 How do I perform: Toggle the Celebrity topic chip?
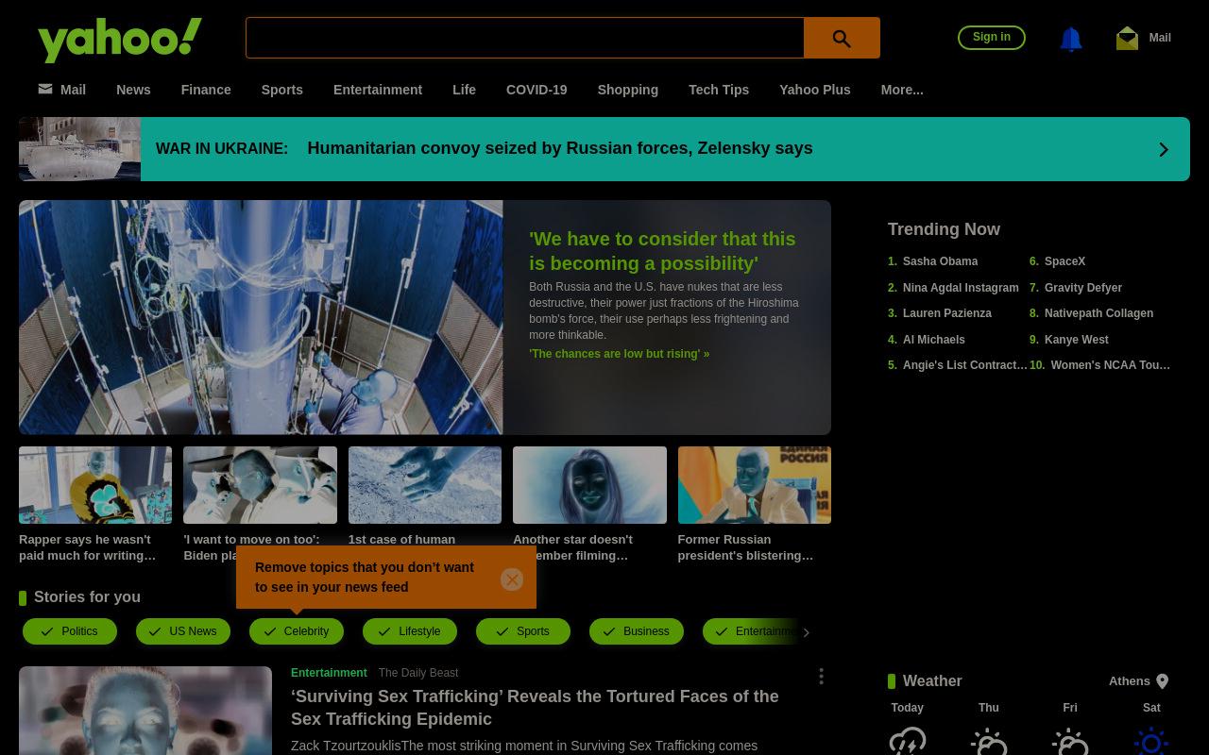(x=297, y=631)
